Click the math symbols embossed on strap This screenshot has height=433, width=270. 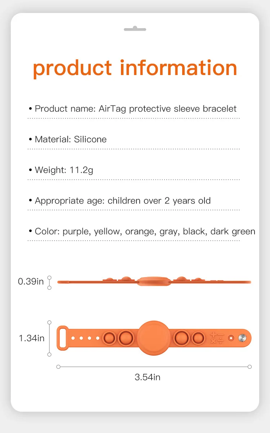[x=217, y=338]
